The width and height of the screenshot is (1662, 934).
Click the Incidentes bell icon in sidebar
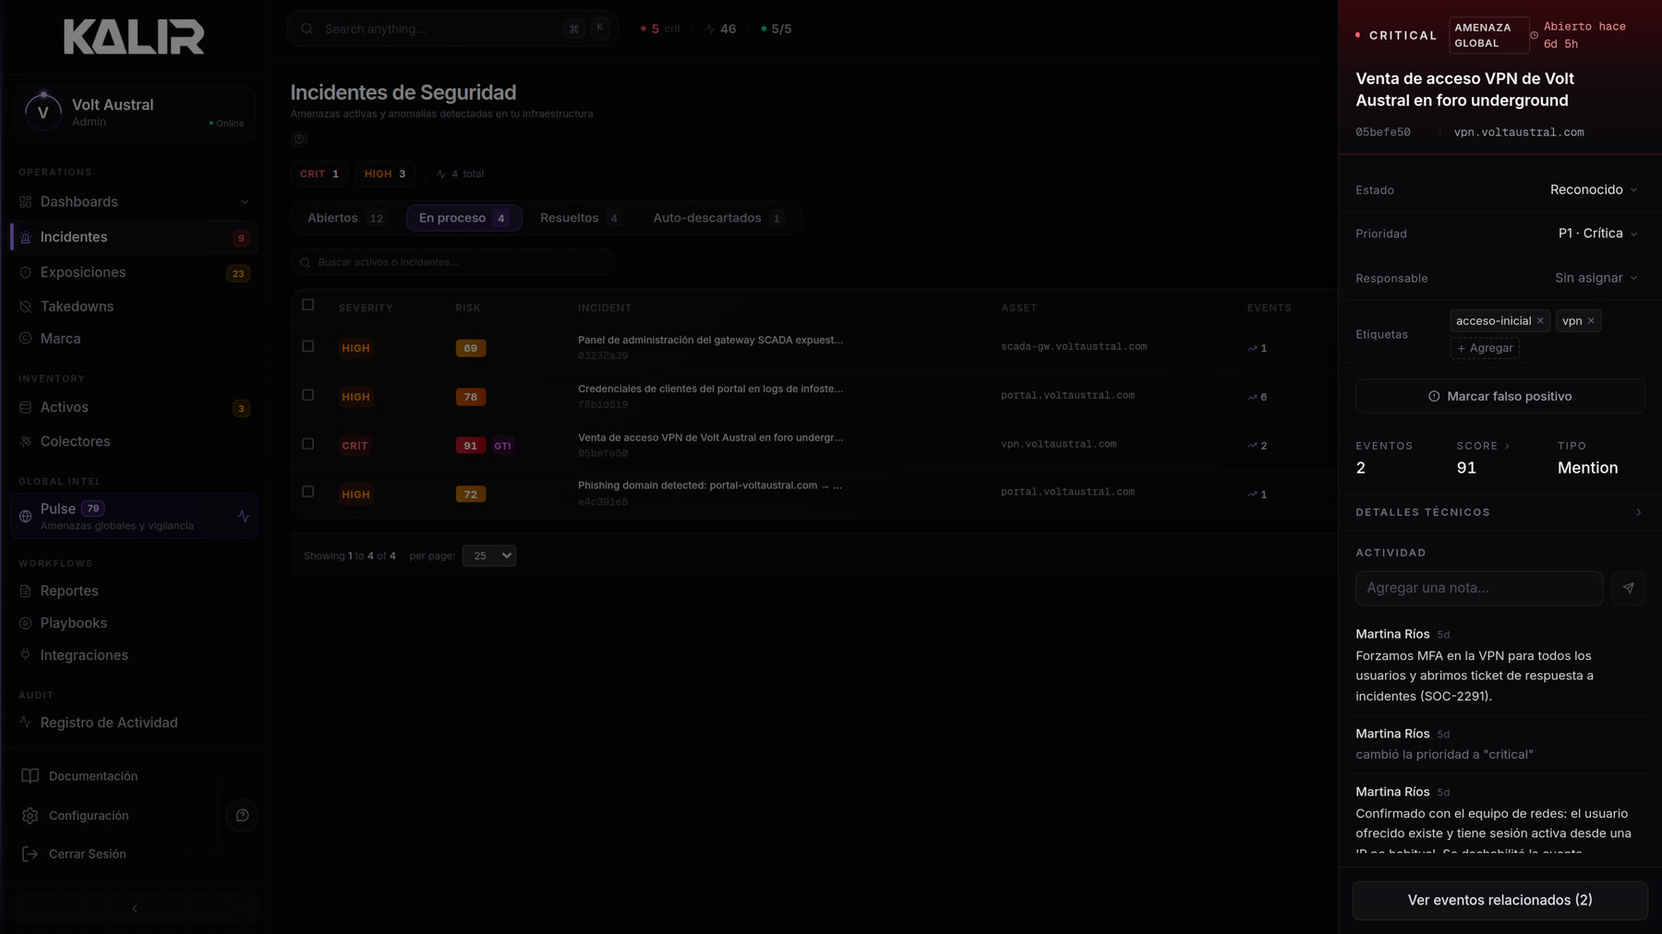[26, 238]
